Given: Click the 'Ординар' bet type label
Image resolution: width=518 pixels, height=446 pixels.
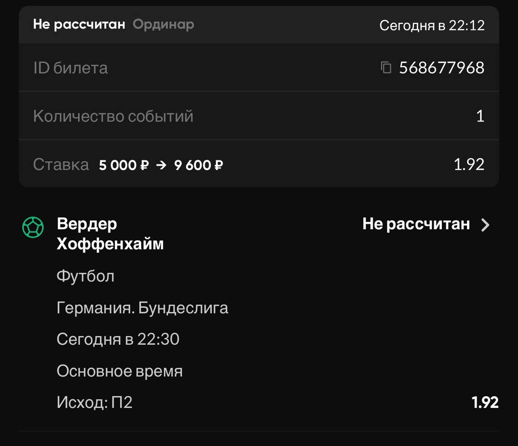Looking at the screenshot, I should (x=163, y=24).
